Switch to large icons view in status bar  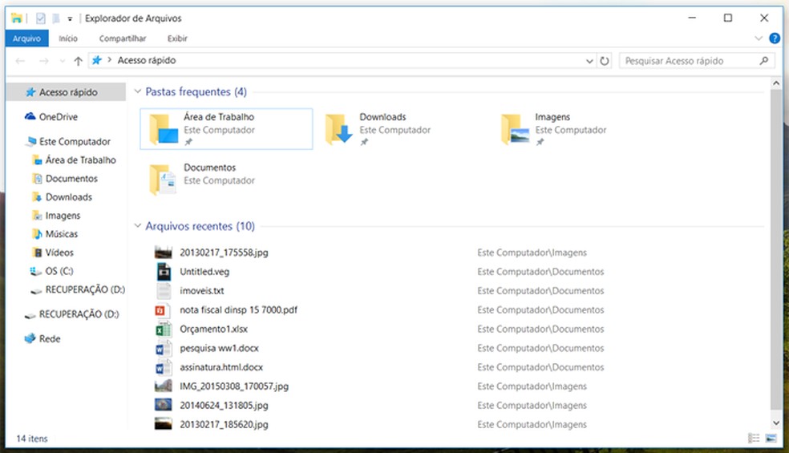pyautogui.click(x=771, y=439)
